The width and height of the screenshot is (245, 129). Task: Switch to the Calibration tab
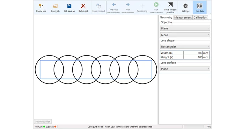click(x=200, y=17)
